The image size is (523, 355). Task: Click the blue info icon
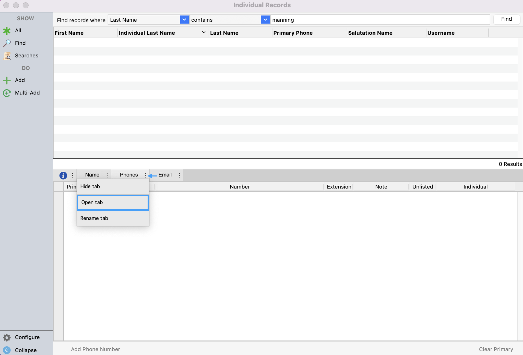click(63, 175)
